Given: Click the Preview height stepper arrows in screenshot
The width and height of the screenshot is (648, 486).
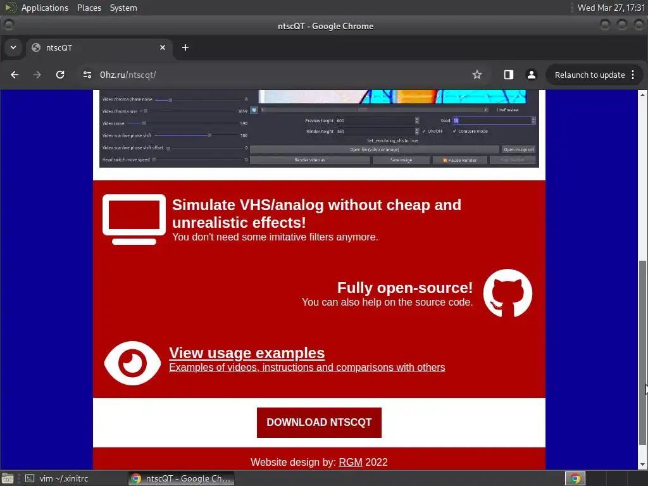Looking at the screenshot, I should 416,120.
